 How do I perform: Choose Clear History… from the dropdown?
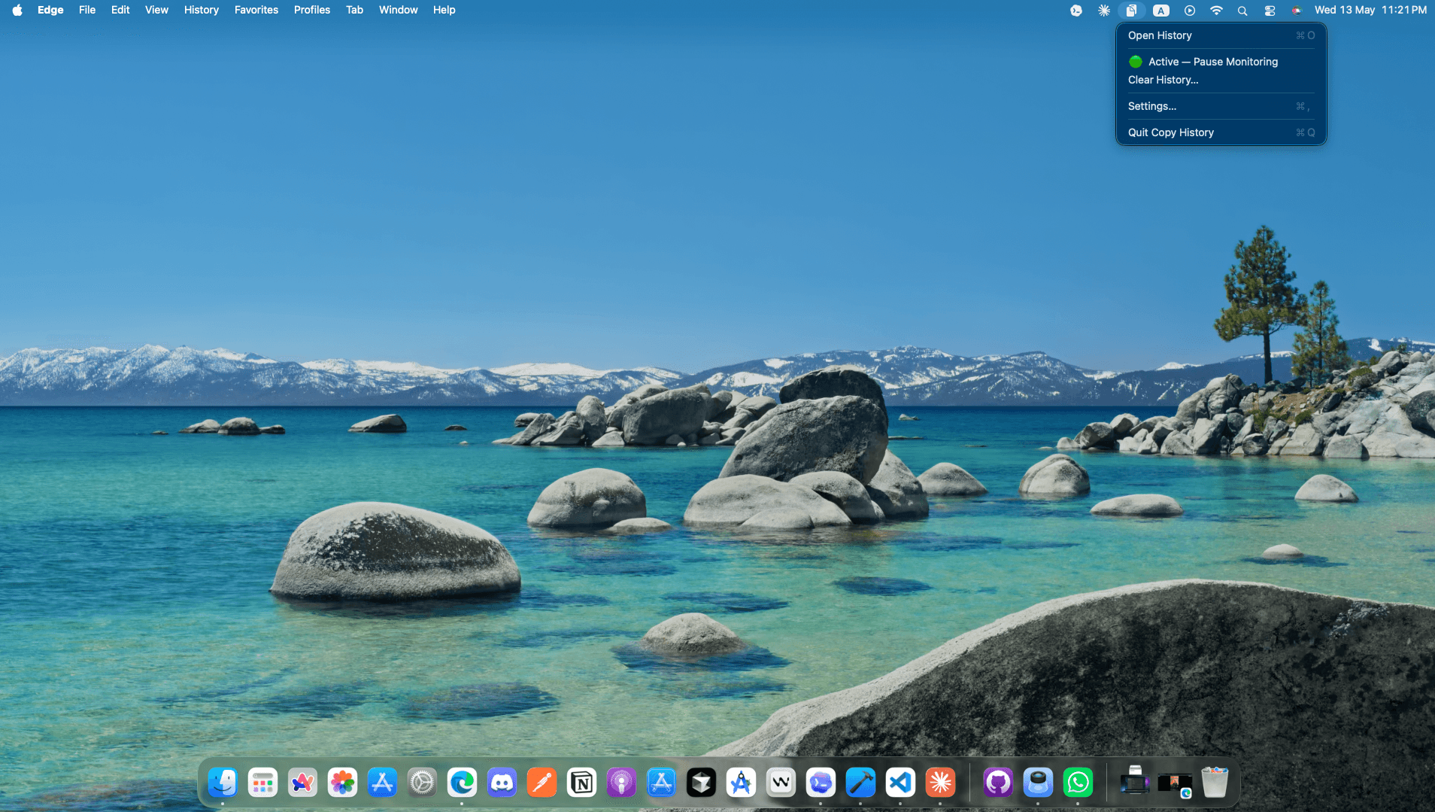(1221, 80)
